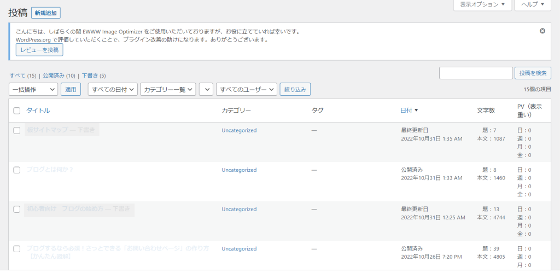Open the 一括操作 bulk actions dropdown

pyautogui.click(x=33, y=89)
